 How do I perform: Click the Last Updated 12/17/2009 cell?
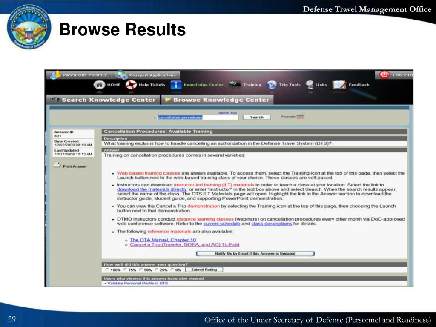[73, 152]
